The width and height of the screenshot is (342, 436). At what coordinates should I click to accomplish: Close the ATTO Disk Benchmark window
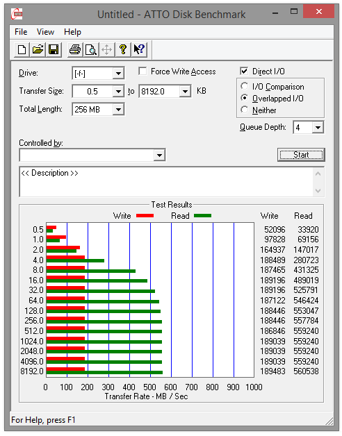(x=319, y=12)
